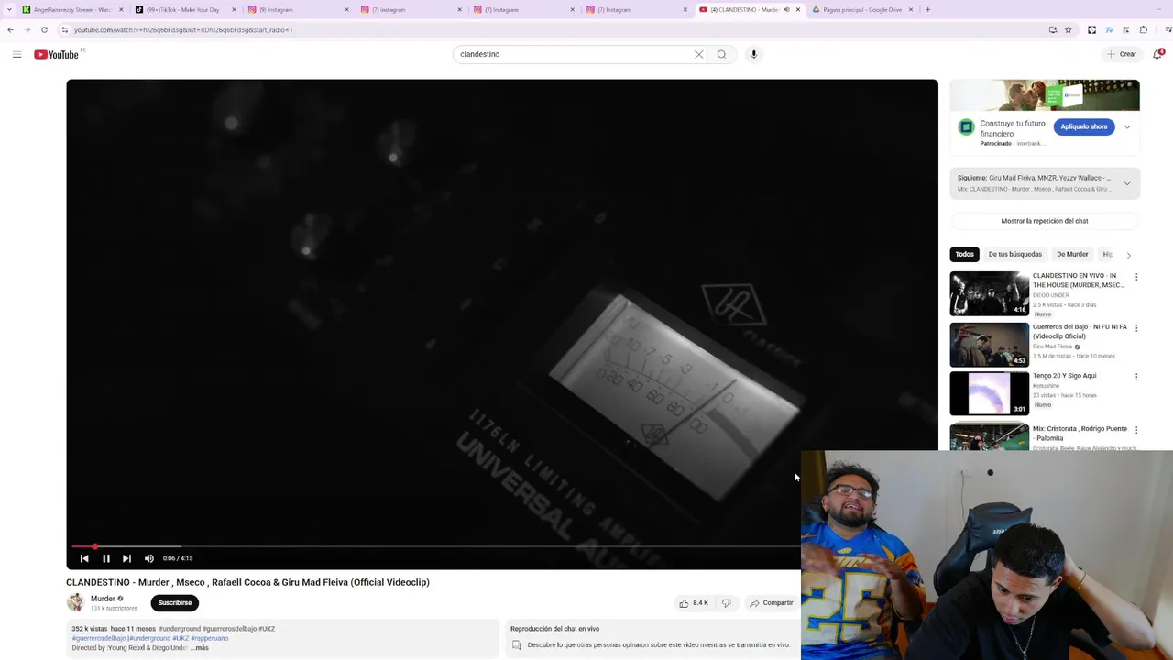The height and width of the screenshot is (660, 1173).
Task: Go to the YouTube home logo
Action: (x=57, y=54)
